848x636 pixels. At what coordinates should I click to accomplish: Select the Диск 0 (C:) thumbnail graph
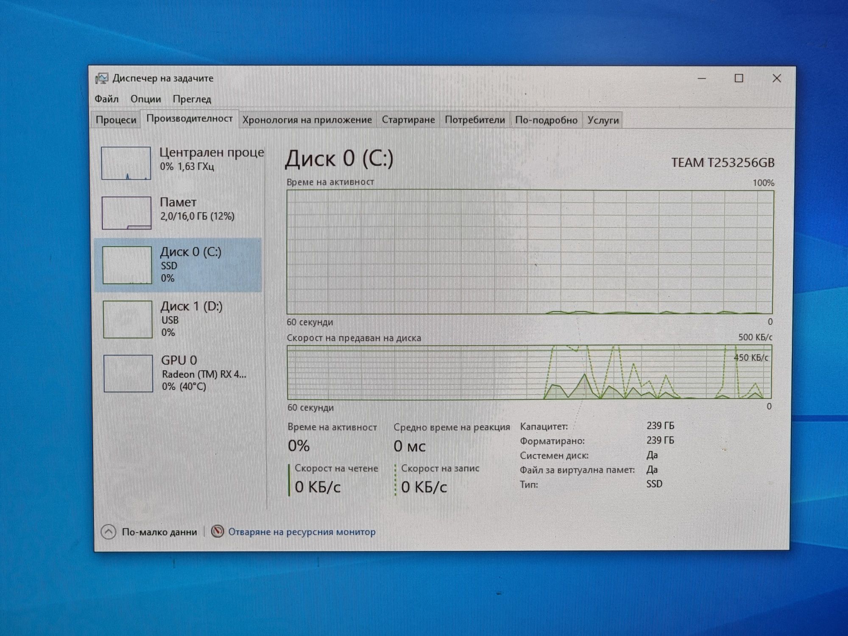pyautogui.click(x=127, y=265)
